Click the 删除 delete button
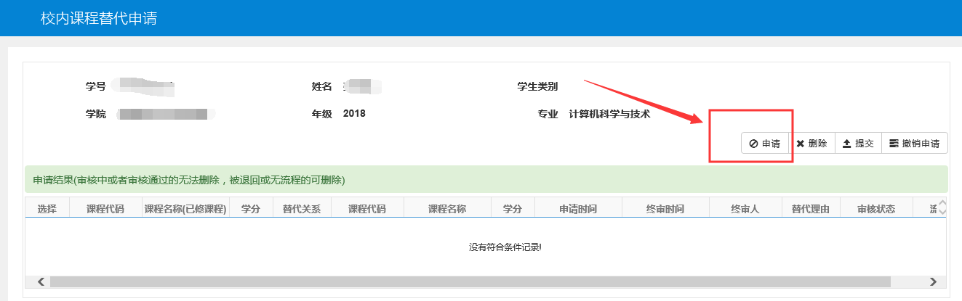The height and width of the screenshot is (301, 962). pos(811,144)
